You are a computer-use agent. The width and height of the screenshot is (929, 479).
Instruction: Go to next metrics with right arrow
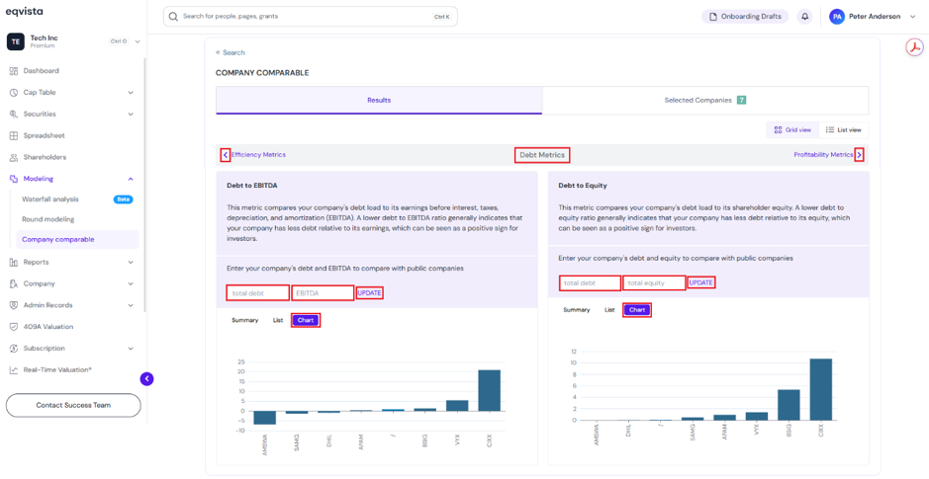click(859, 155)
